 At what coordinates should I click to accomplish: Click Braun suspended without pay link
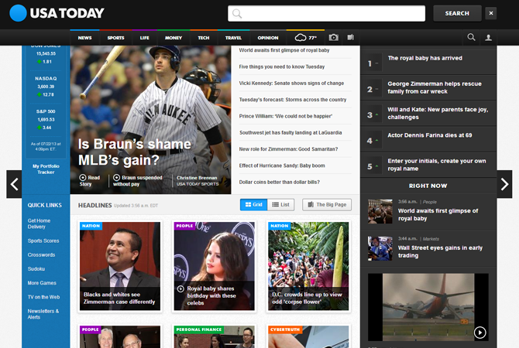[138, 181]
